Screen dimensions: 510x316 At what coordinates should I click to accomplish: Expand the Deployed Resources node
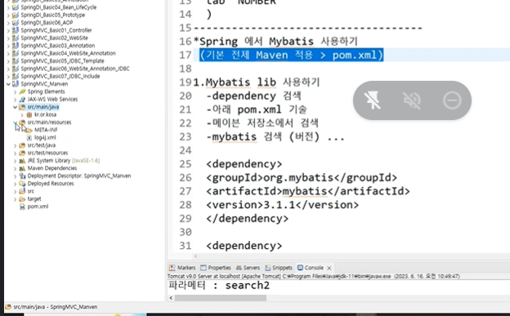[x=15, y=184]
